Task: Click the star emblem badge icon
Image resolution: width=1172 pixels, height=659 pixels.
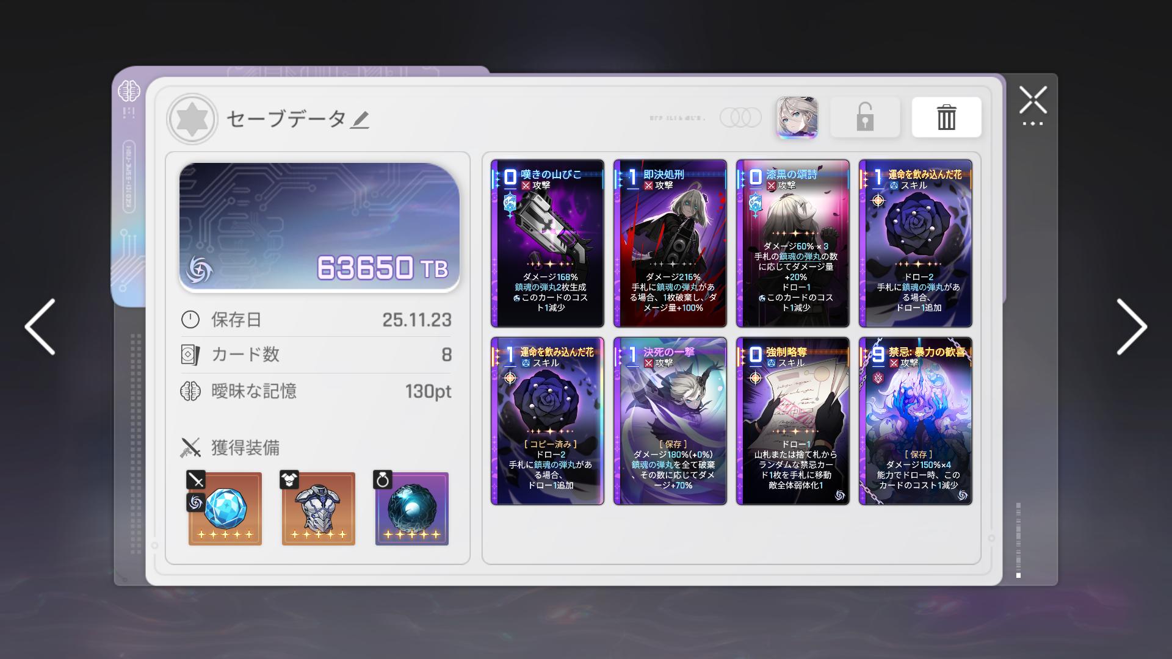Action: coord(192,119)
